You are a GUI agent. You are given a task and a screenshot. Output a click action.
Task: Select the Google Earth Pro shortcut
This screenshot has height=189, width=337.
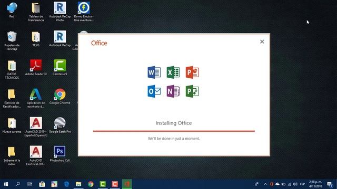[60, 125]
